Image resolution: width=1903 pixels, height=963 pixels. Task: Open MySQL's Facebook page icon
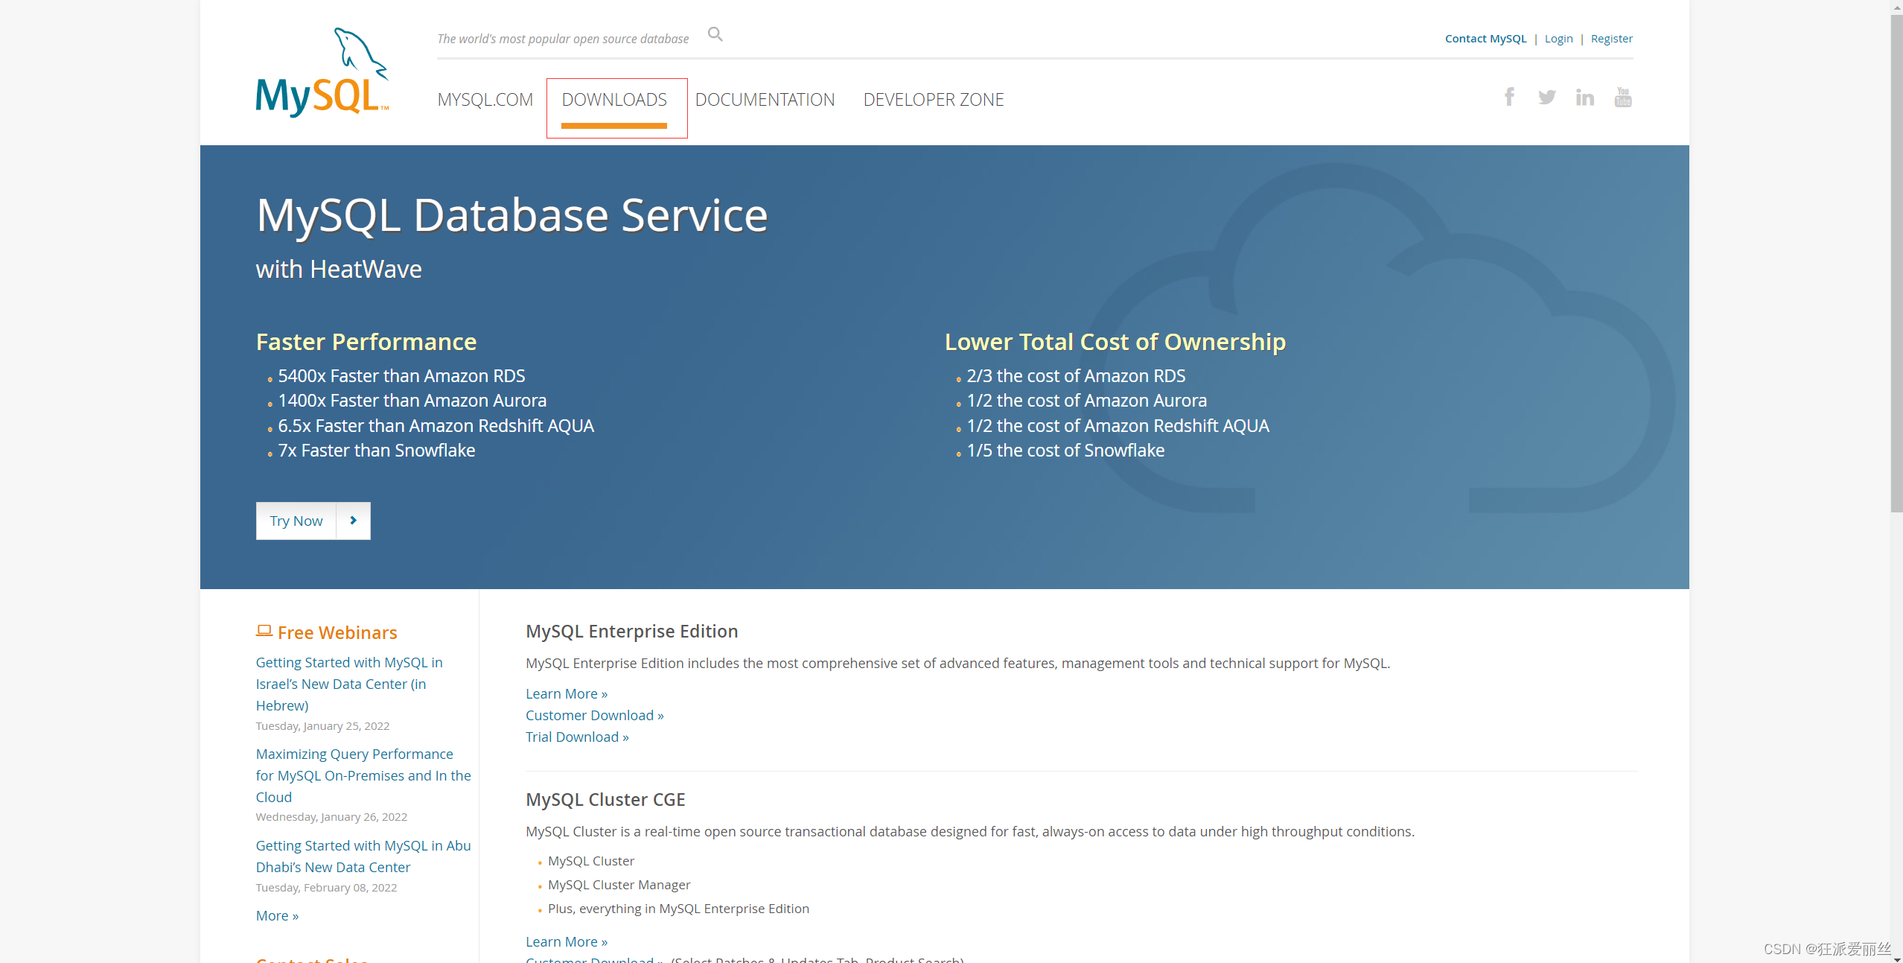pos(1509,97)
